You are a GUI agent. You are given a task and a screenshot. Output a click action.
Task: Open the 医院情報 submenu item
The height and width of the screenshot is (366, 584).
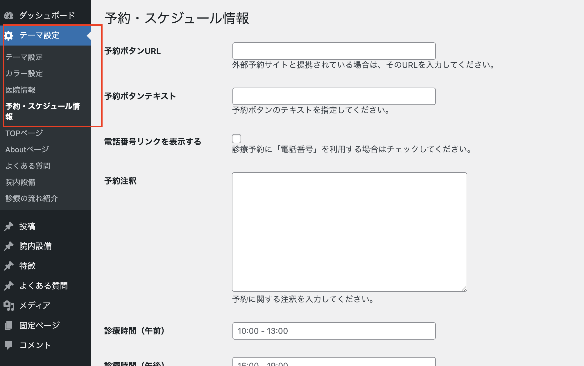20,90
